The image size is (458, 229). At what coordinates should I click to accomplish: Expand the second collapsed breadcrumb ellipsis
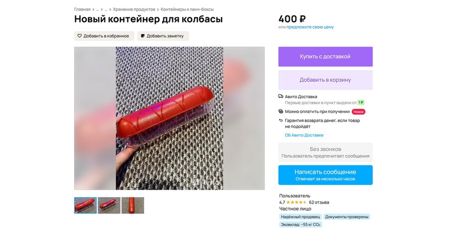[x=106, y=9]
